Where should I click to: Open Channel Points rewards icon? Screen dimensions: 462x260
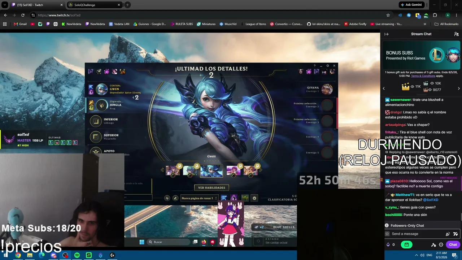pyautogui.click(x=388, y=244)
